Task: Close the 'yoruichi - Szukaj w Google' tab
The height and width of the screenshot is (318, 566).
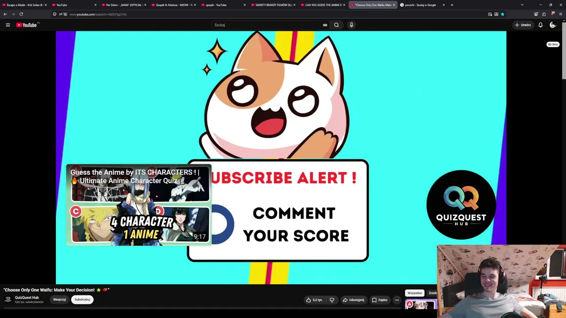Action: click(444, 5)
